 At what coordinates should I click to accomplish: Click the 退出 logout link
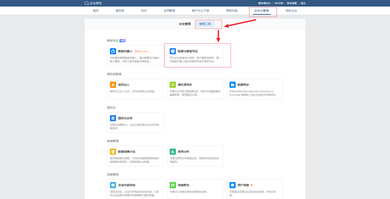click(x=303, y=3)
